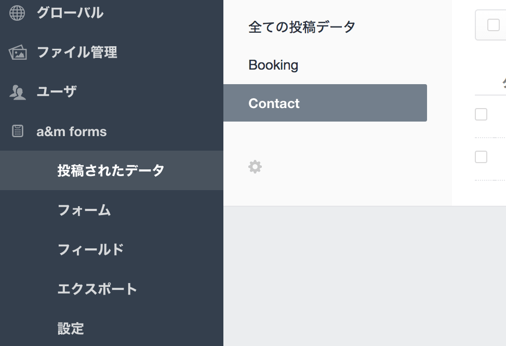Click the globe icon beside グローバル
The image size is (506, 346).
tap(17, 13)
